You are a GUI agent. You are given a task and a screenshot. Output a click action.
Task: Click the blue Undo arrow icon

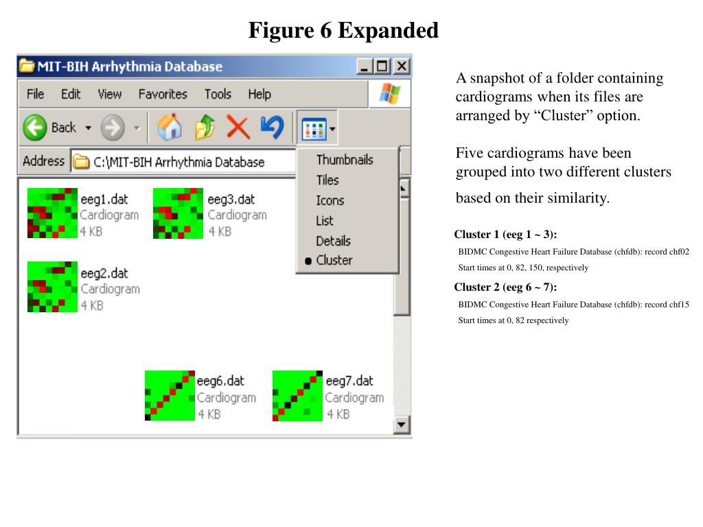pos(272,127)
